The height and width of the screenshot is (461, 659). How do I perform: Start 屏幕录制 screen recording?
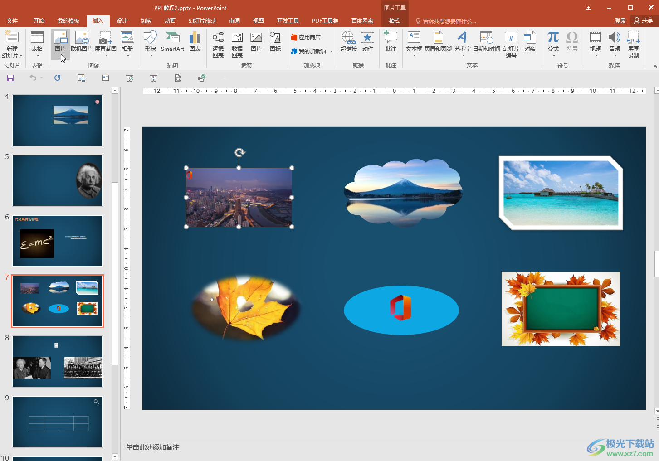(x=634, y=44)
